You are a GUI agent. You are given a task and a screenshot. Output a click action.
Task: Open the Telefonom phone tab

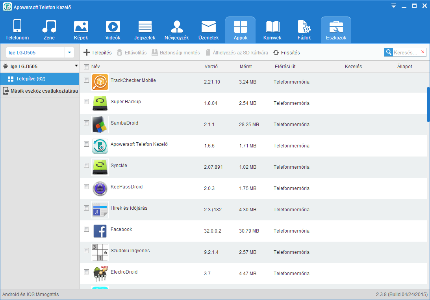17,30
